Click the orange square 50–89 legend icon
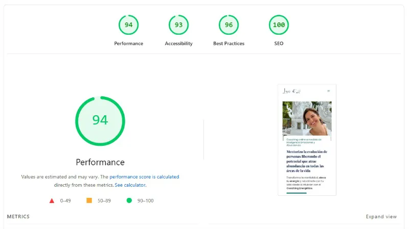409x229 pixels. (89, 200)
